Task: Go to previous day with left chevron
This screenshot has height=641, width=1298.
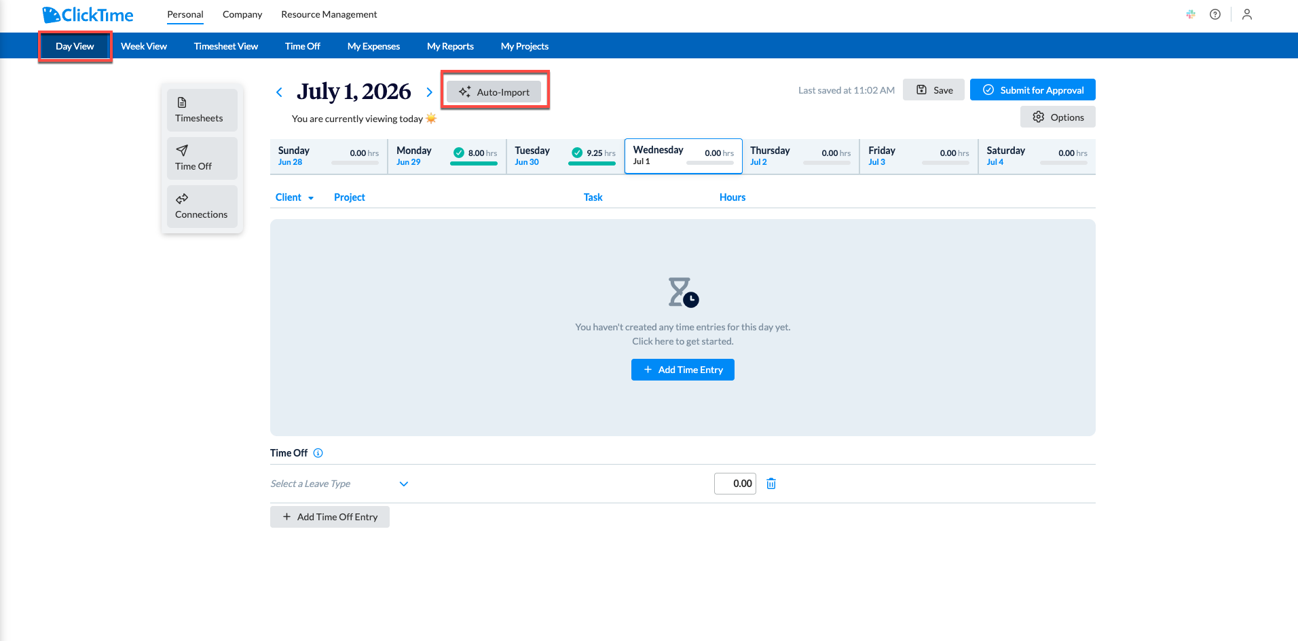Action: pyautogui.click(x=279, y=92)
